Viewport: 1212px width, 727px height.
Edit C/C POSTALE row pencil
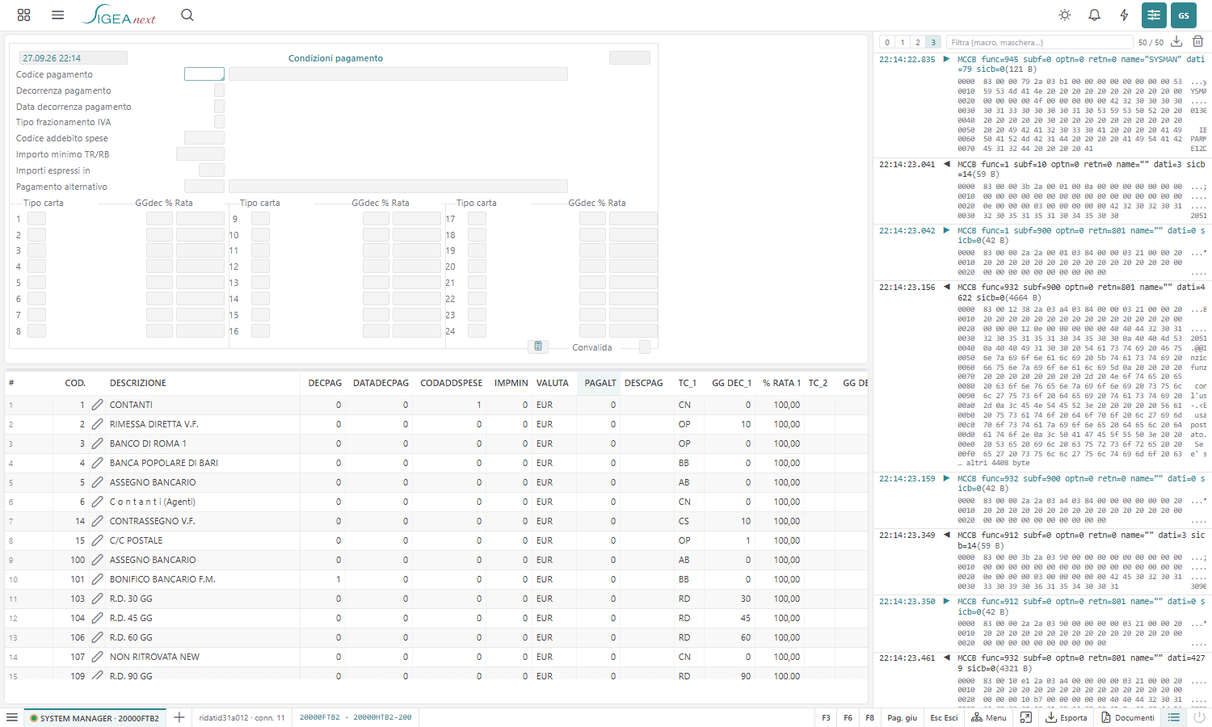point(97,540)
